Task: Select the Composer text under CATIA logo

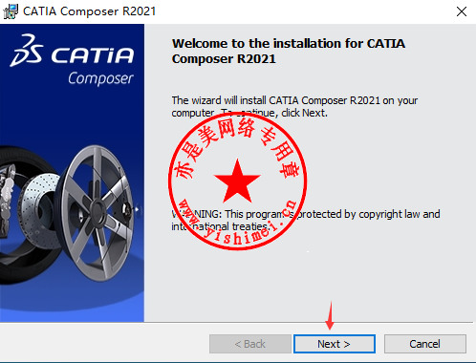Action: pyautogui.click(x=100, y=78)
